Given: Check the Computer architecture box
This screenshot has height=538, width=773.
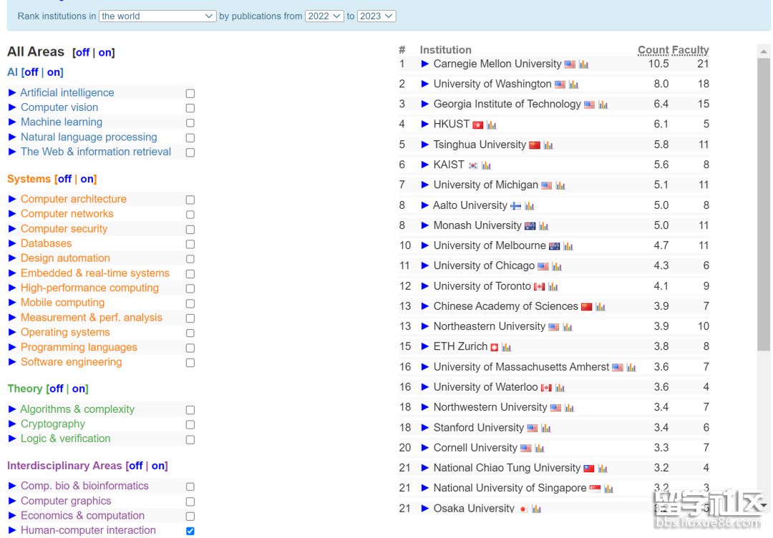Looking at the screenshot, I should (190, 200).
